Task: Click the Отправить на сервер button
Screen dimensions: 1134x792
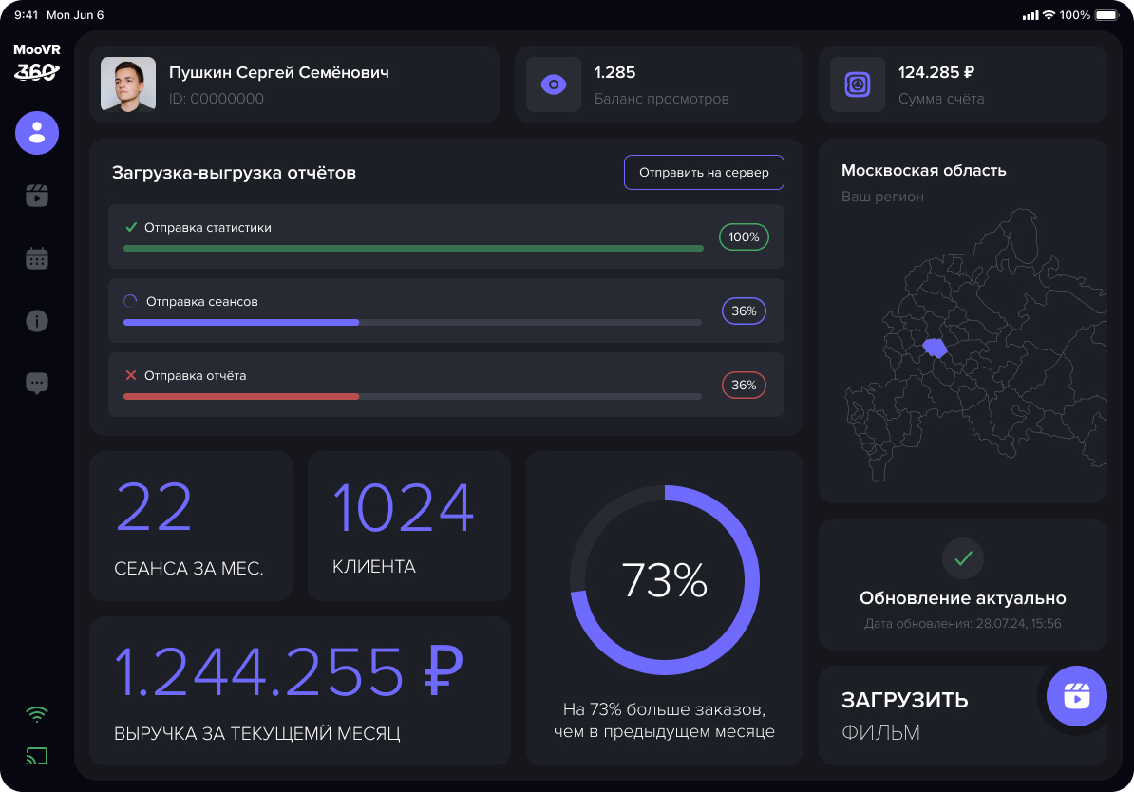Action: click(704, 173)
